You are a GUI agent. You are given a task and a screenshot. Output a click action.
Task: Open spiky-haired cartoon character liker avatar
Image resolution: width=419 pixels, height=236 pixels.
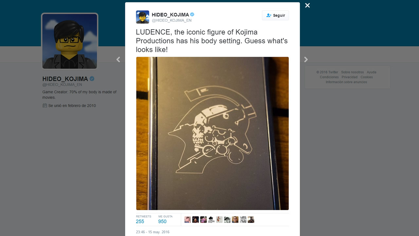point(211,220)
